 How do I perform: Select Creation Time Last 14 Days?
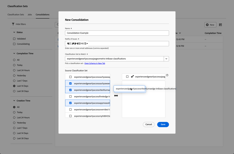[x=14, y=133]
